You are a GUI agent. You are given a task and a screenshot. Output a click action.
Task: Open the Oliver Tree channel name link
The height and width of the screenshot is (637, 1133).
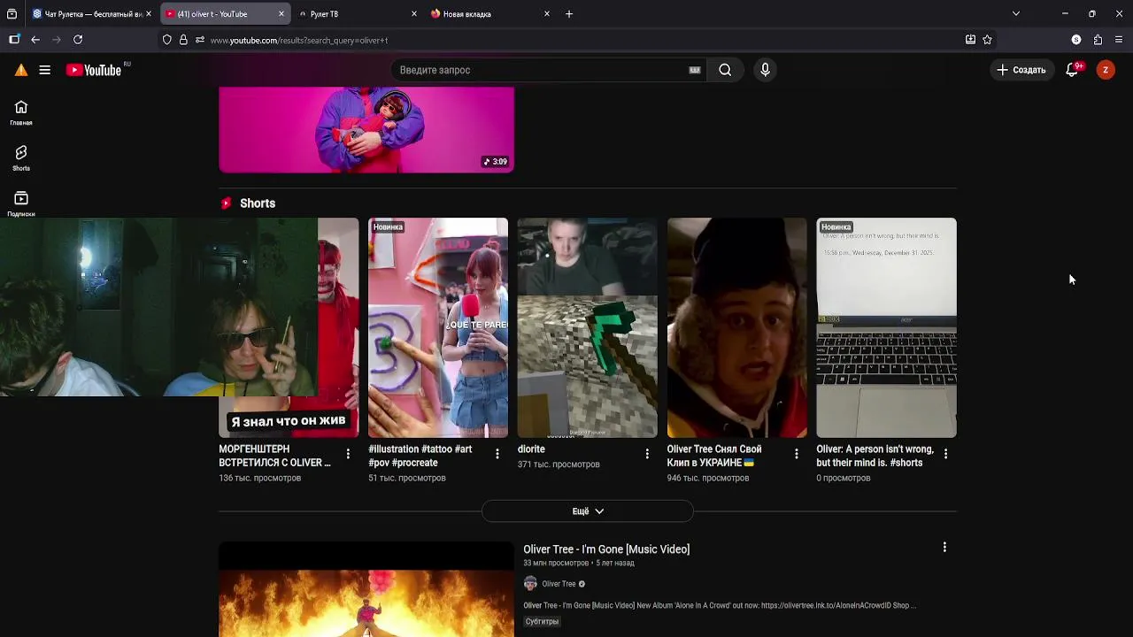559,584
